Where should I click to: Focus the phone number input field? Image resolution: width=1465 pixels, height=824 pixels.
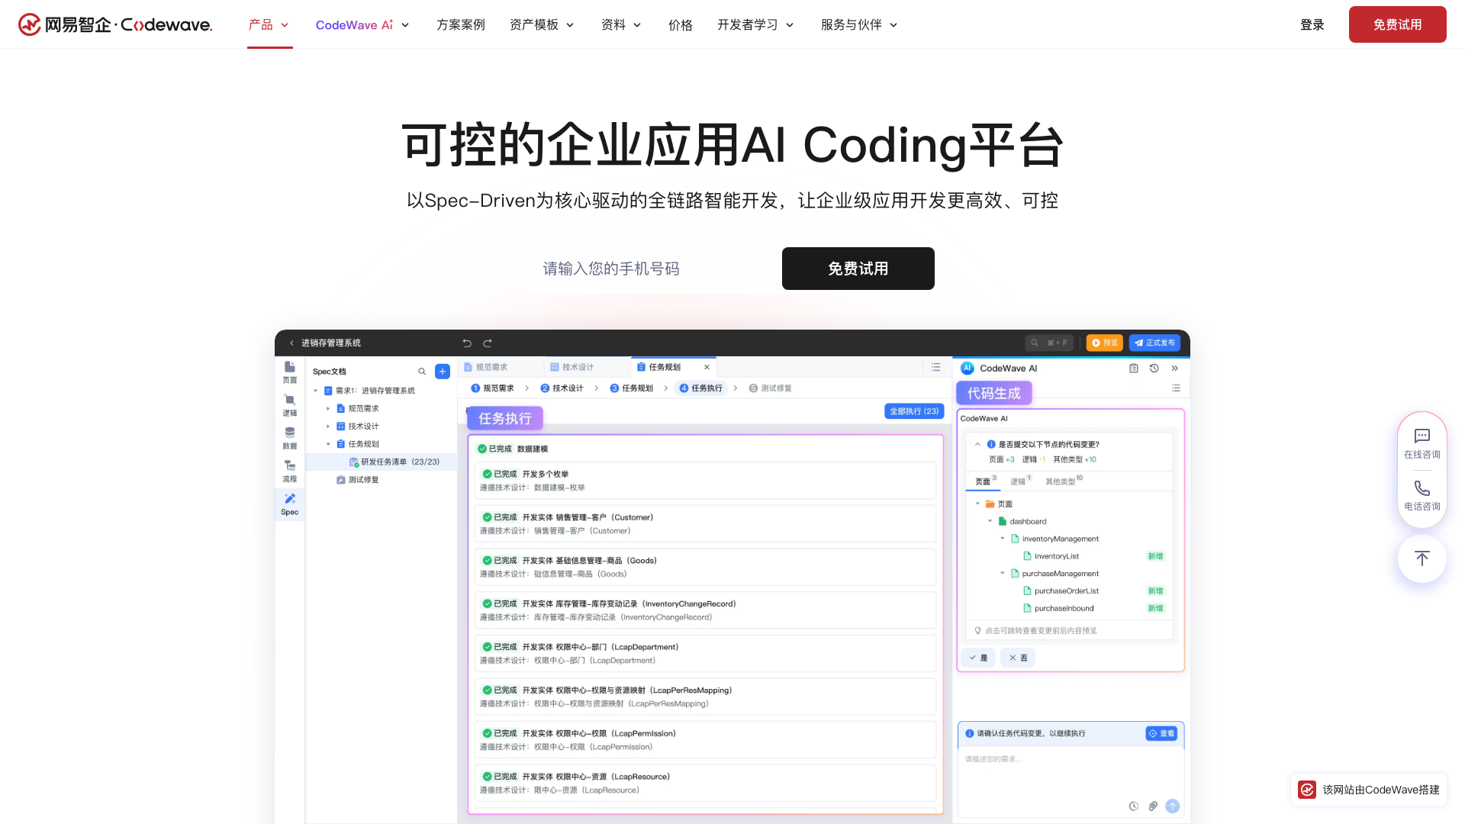click(x=652, y=269)
